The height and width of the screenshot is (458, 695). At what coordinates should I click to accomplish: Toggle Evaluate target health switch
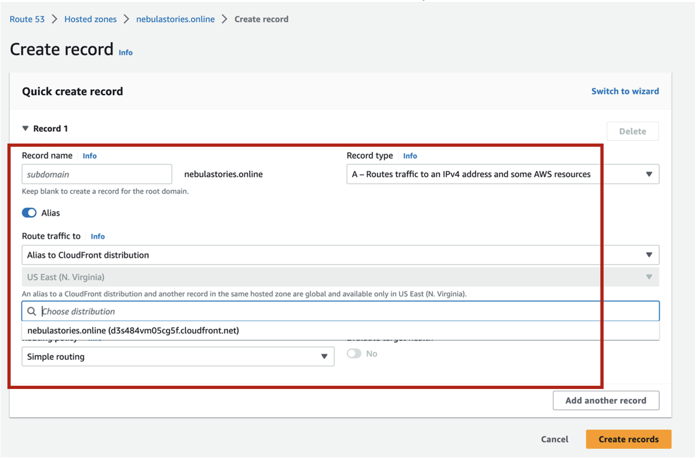click(354, 353)
